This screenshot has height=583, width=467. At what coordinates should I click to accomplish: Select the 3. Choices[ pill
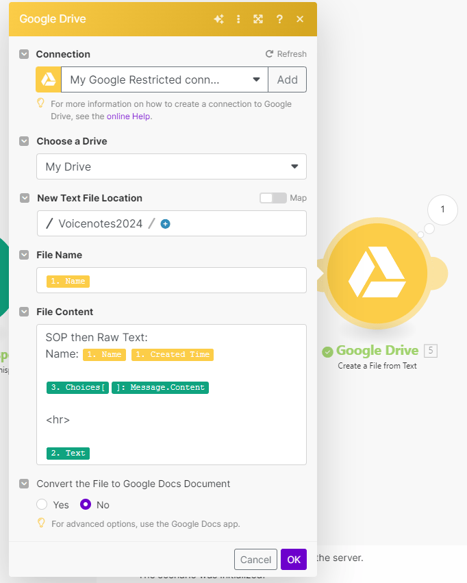pos(77,388)
